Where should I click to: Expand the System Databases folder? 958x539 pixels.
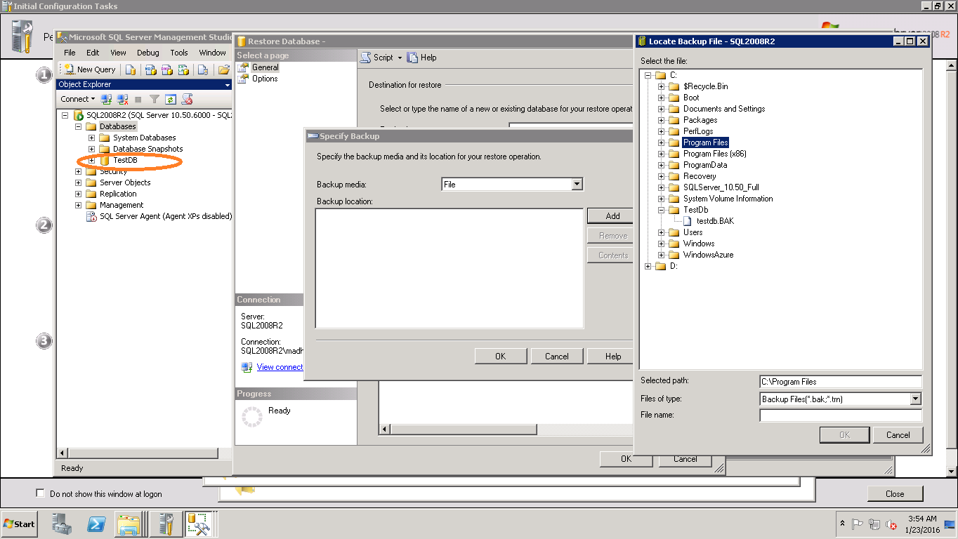point(91,138)
